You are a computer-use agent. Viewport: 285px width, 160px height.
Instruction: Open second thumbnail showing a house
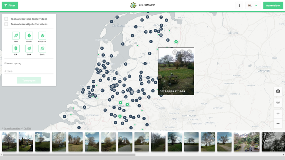[x=26, y=142]
